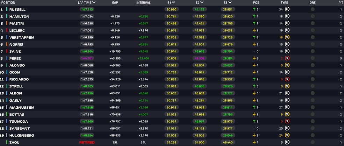Click Sainz's DRS indicator
344x146 pixels.
313,51
